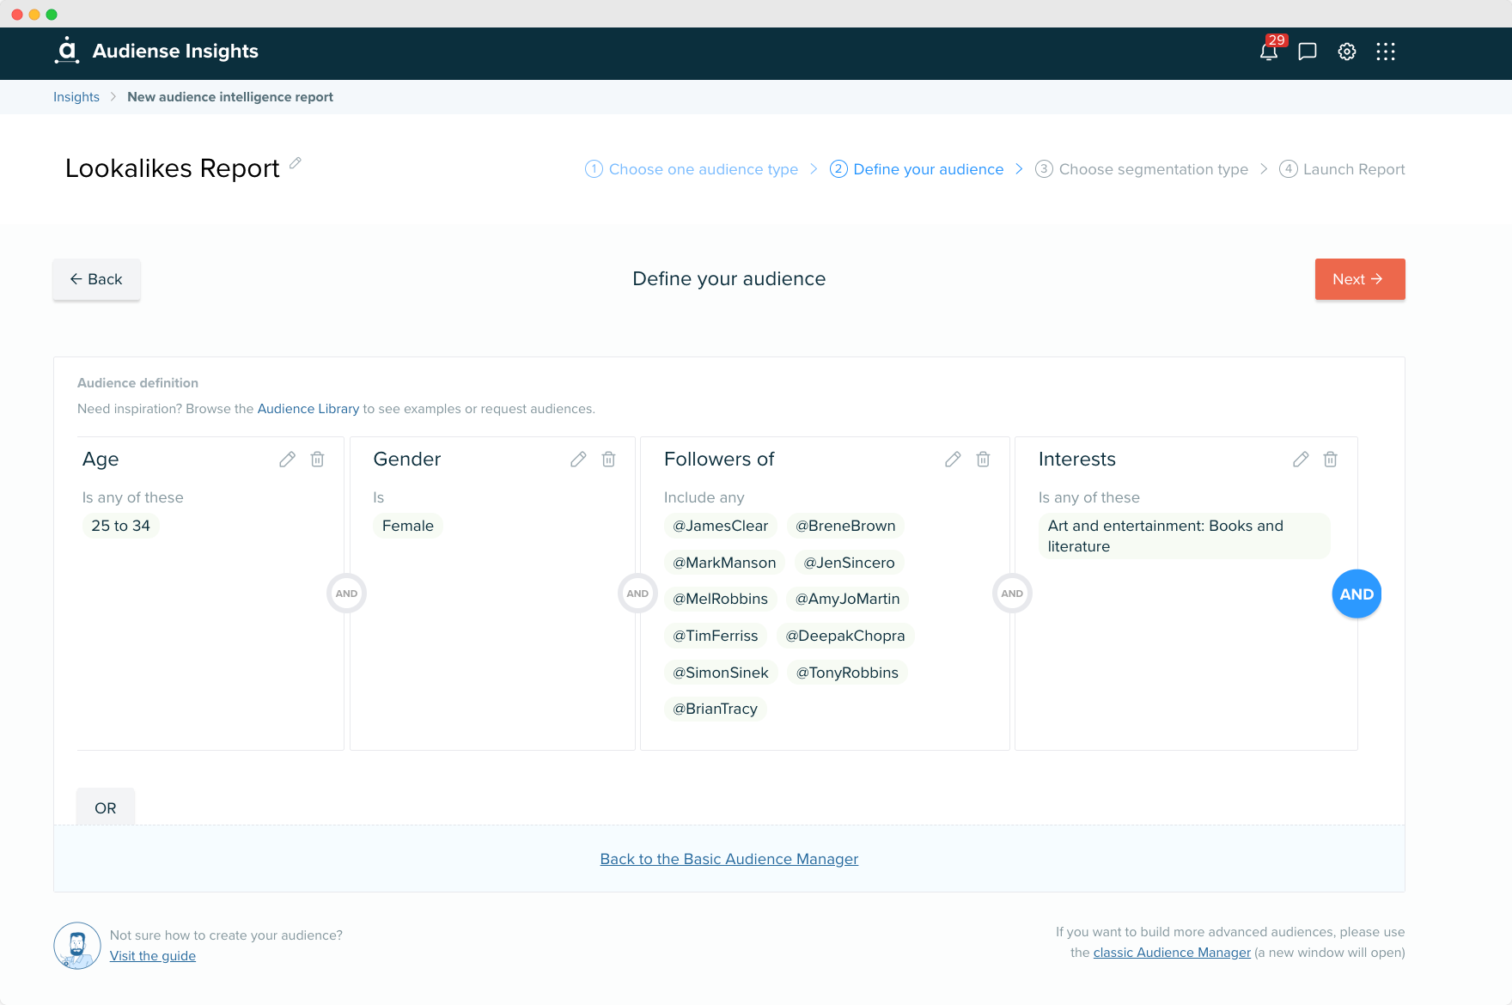Edit the Followers of criterion
1512x1005 pixels.
click(x=953, y=460)
